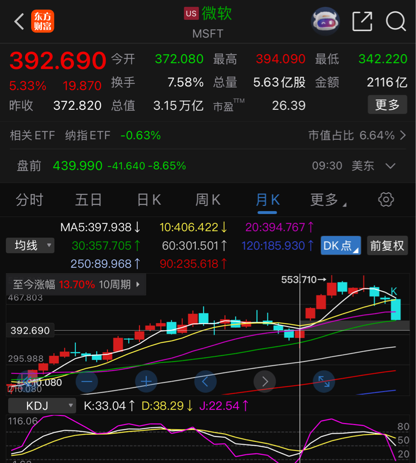416x463 pixels.
Task: Tap the MSFT ticker symbol
Action: pos(208,33)
